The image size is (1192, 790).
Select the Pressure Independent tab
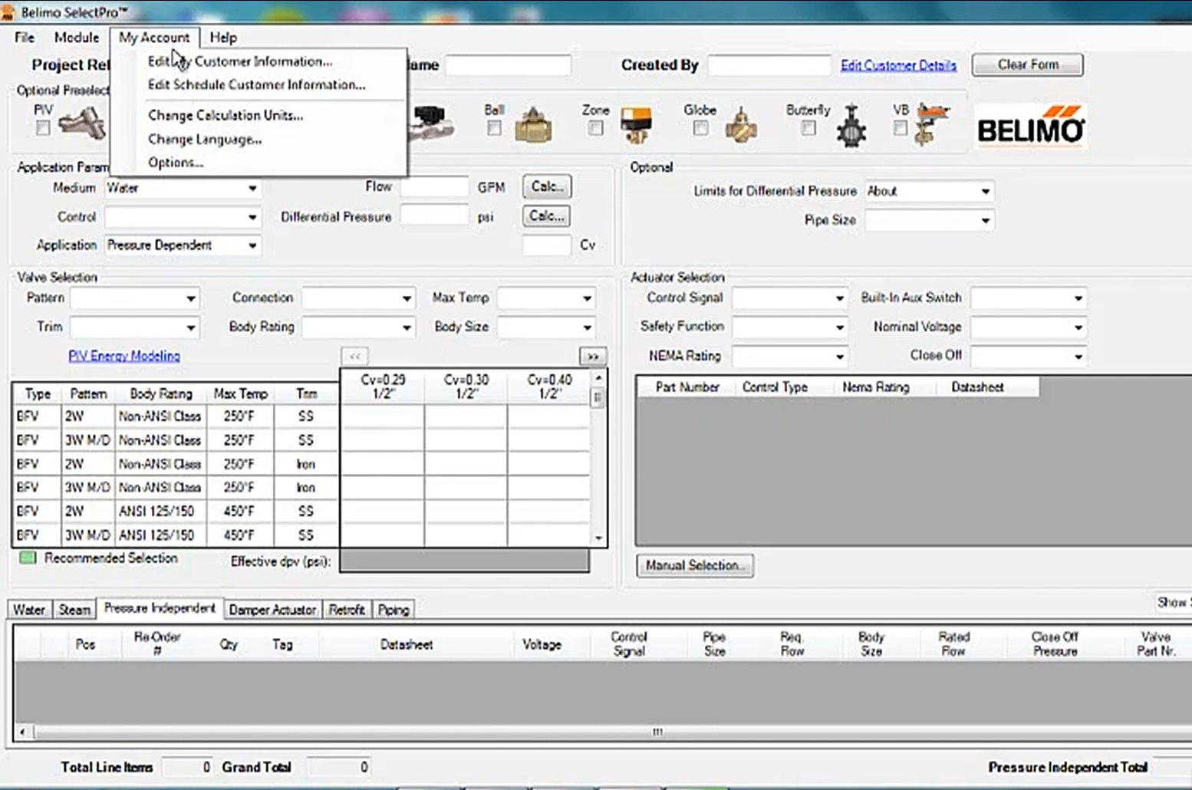coord(160,608)
